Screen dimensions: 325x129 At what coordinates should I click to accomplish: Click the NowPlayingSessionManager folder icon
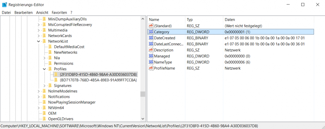pos(44,102)
